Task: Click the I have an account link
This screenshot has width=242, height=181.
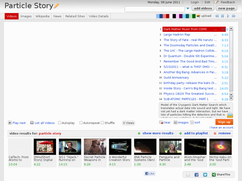Action: click(x=221, y=128)
